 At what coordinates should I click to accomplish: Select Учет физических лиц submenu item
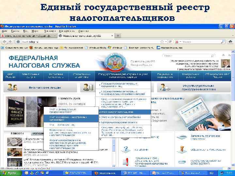pos(71,125)
